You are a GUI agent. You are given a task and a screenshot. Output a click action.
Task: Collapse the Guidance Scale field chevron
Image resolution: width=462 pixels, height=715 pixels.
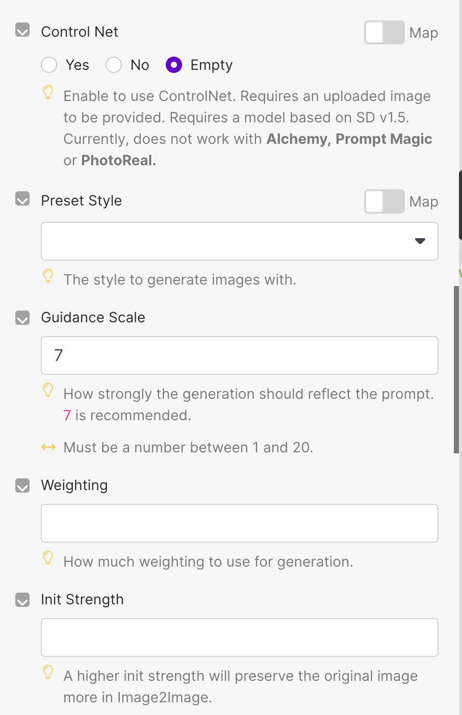[x=22, y=318]
